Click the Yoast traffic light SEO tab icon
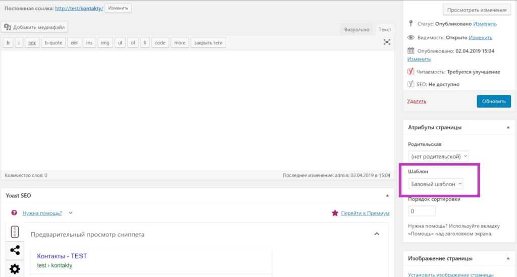Viewport: 517px width, 277px height. (15, 232)
